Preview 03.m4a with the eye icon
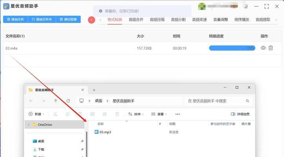The image size is (284, 157). (x=263, y=48)
